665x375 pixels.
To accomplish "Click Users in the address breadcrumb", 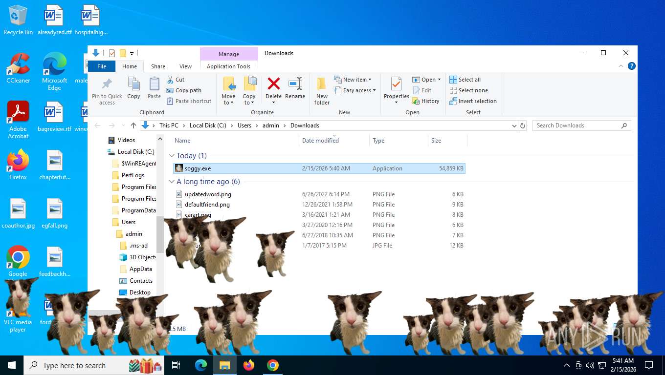I will (244, 125).
